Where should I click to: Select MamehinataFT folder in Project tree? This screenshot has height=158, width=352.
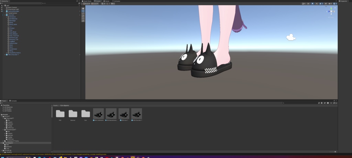(10, 130)
